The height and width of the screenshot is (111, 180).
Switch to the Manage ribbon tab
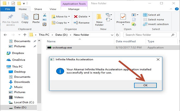(x=74, y=9)
